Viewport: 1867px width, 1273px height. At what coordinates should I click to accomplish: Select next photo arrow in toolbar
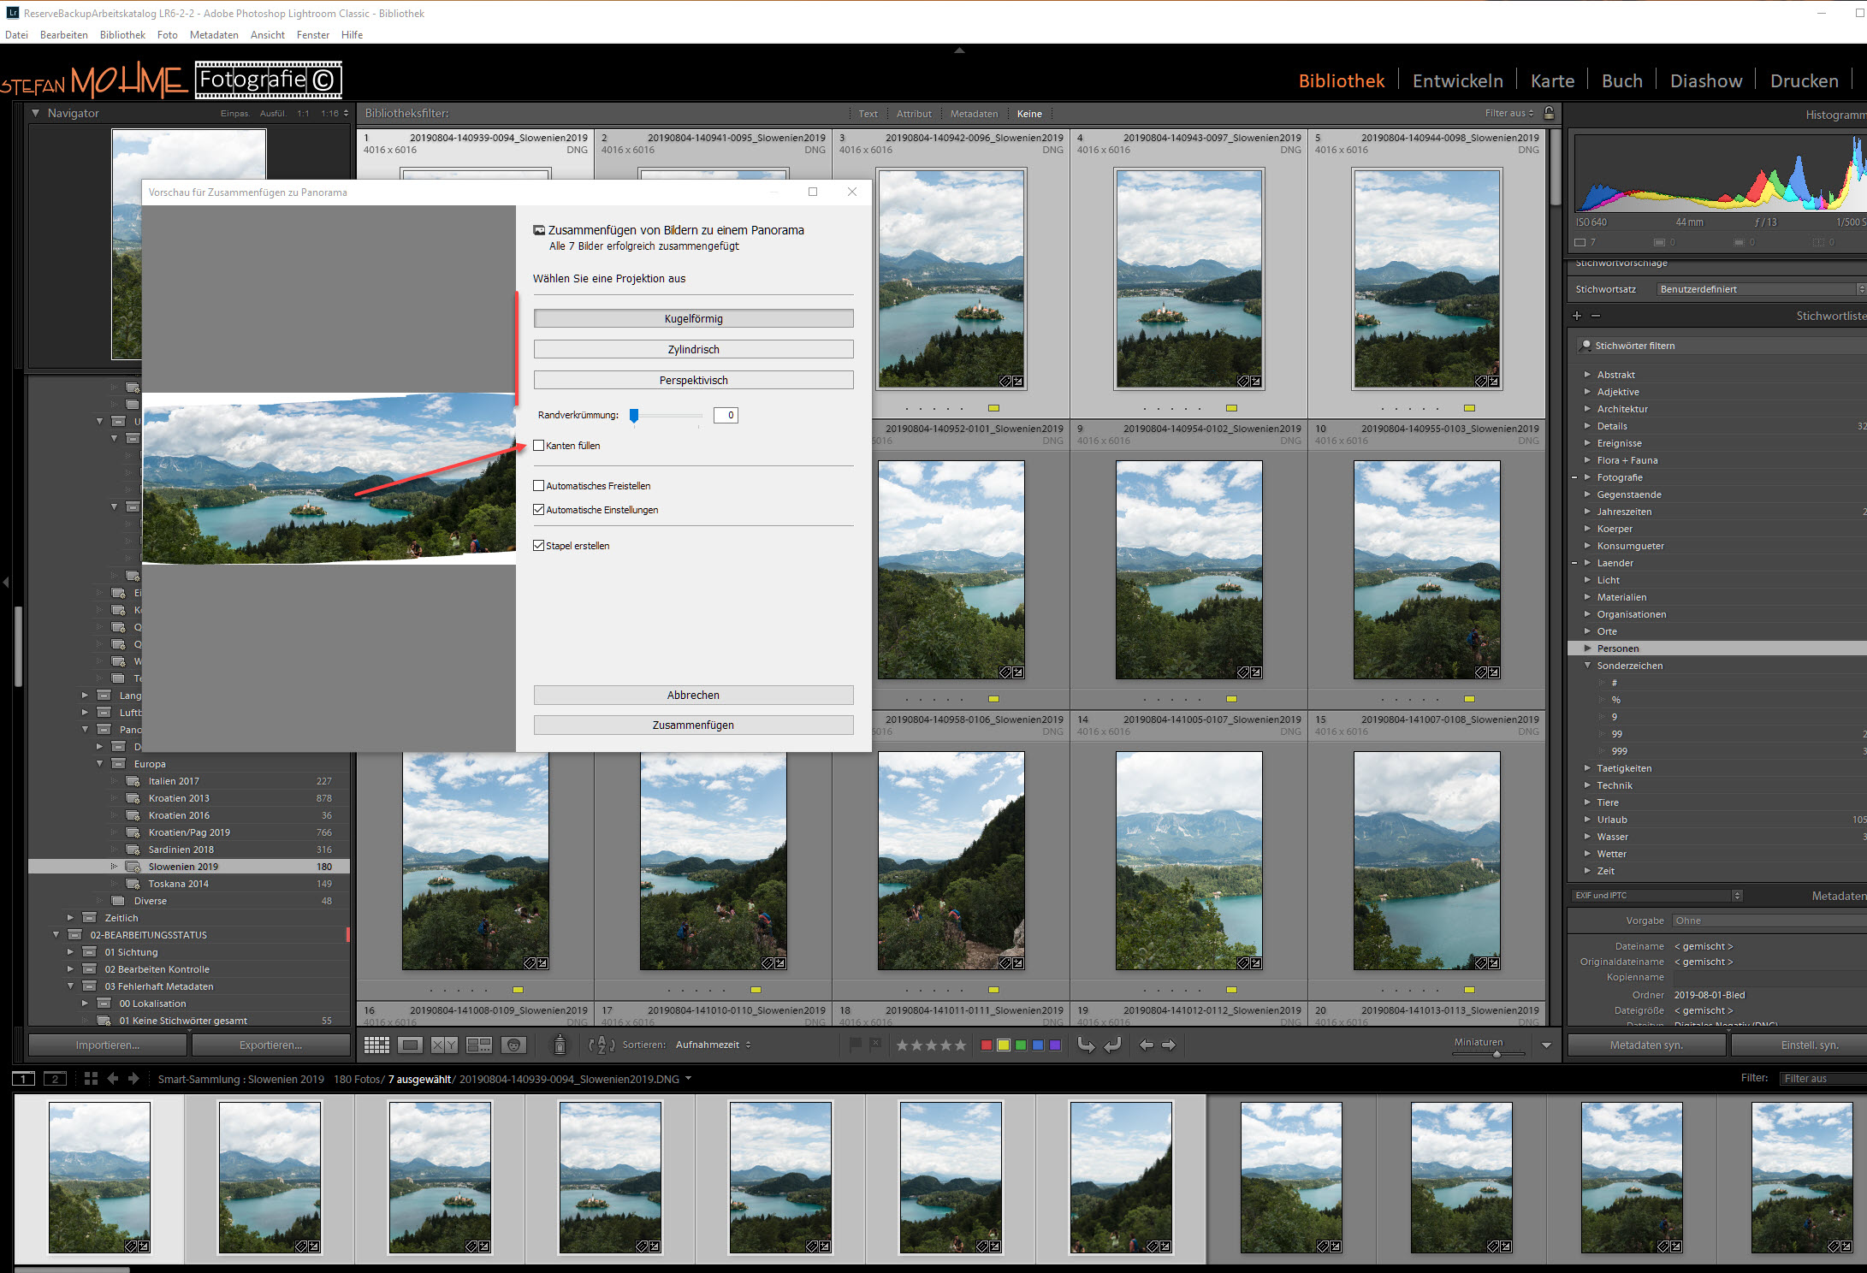click(x=1169, y=1045)
